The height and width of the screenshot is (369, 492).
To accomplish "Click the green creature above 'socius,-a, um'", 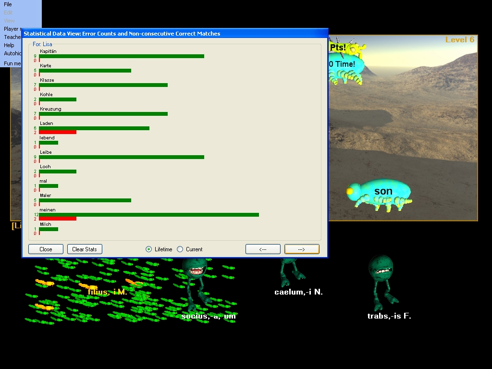I will click(194, 271).
